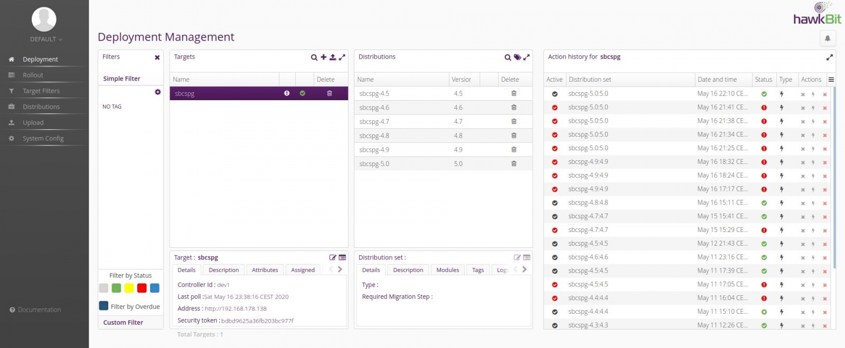This screenshot has height=348, width=845.
Task: Delete the sbcspg-4.7 distribution with trash icon
Action: [x=513, y=121]
